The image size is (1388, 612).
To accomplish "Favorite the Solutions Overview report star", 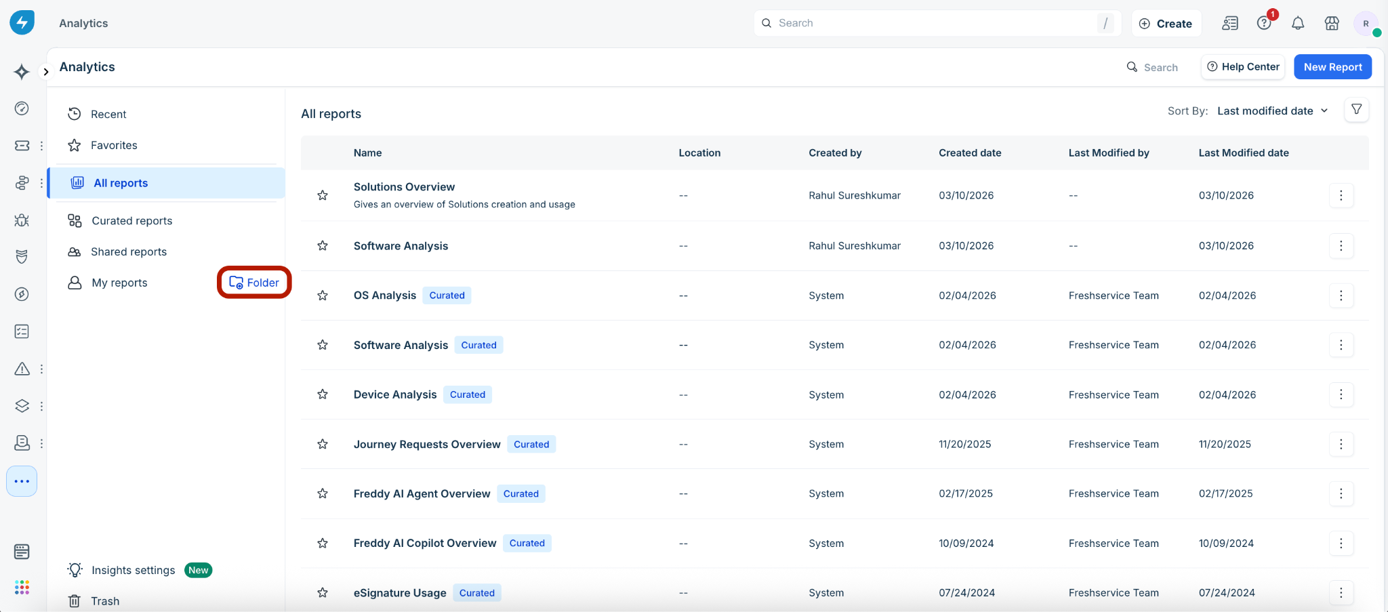I will pyautogui.click(x=323, y=195).
